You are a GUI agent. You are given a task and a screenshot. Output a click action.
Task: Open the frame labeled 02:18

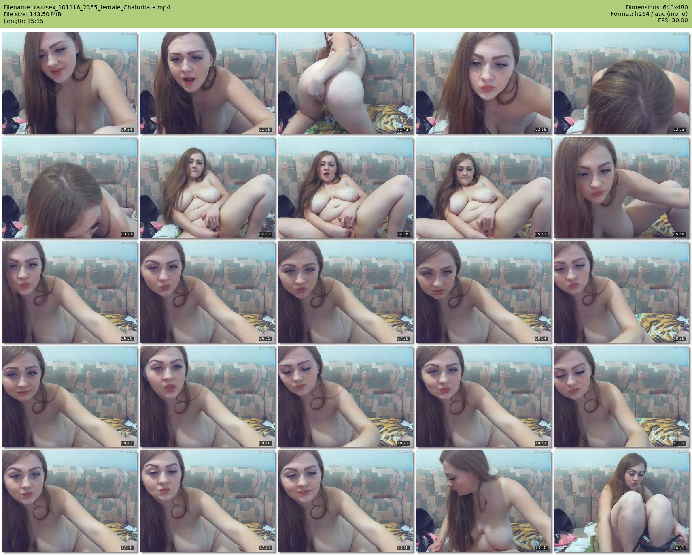click(x=484, y=83)
